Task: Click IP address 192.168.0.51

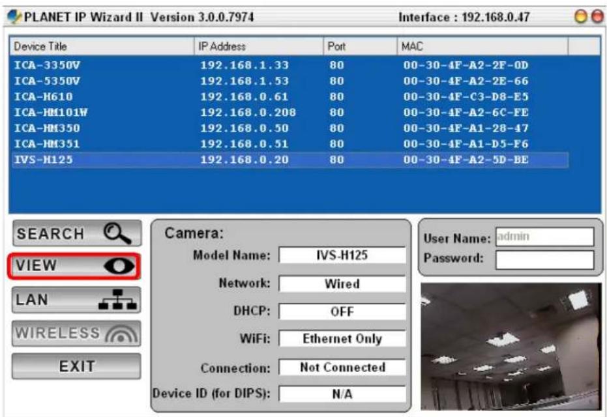Action: (x=244, y=144)
